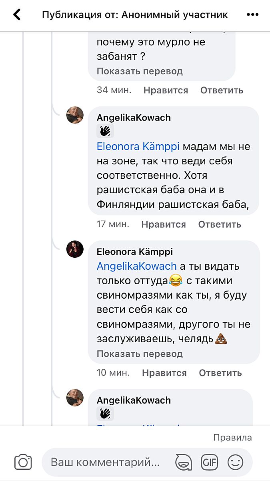The width and height of the screenshot is (270, 481).
Task: Like Eleonora Kämppi's 10 min. comment
Action: 164,373
